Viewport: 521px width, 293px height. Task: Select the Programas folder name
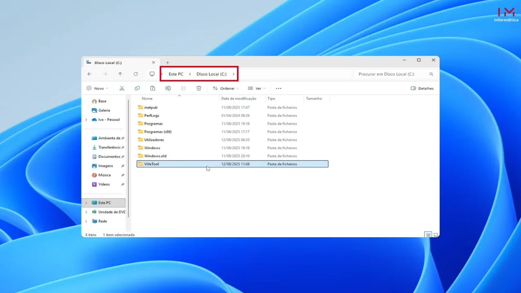pyautogui.click(x=153, y=124)
